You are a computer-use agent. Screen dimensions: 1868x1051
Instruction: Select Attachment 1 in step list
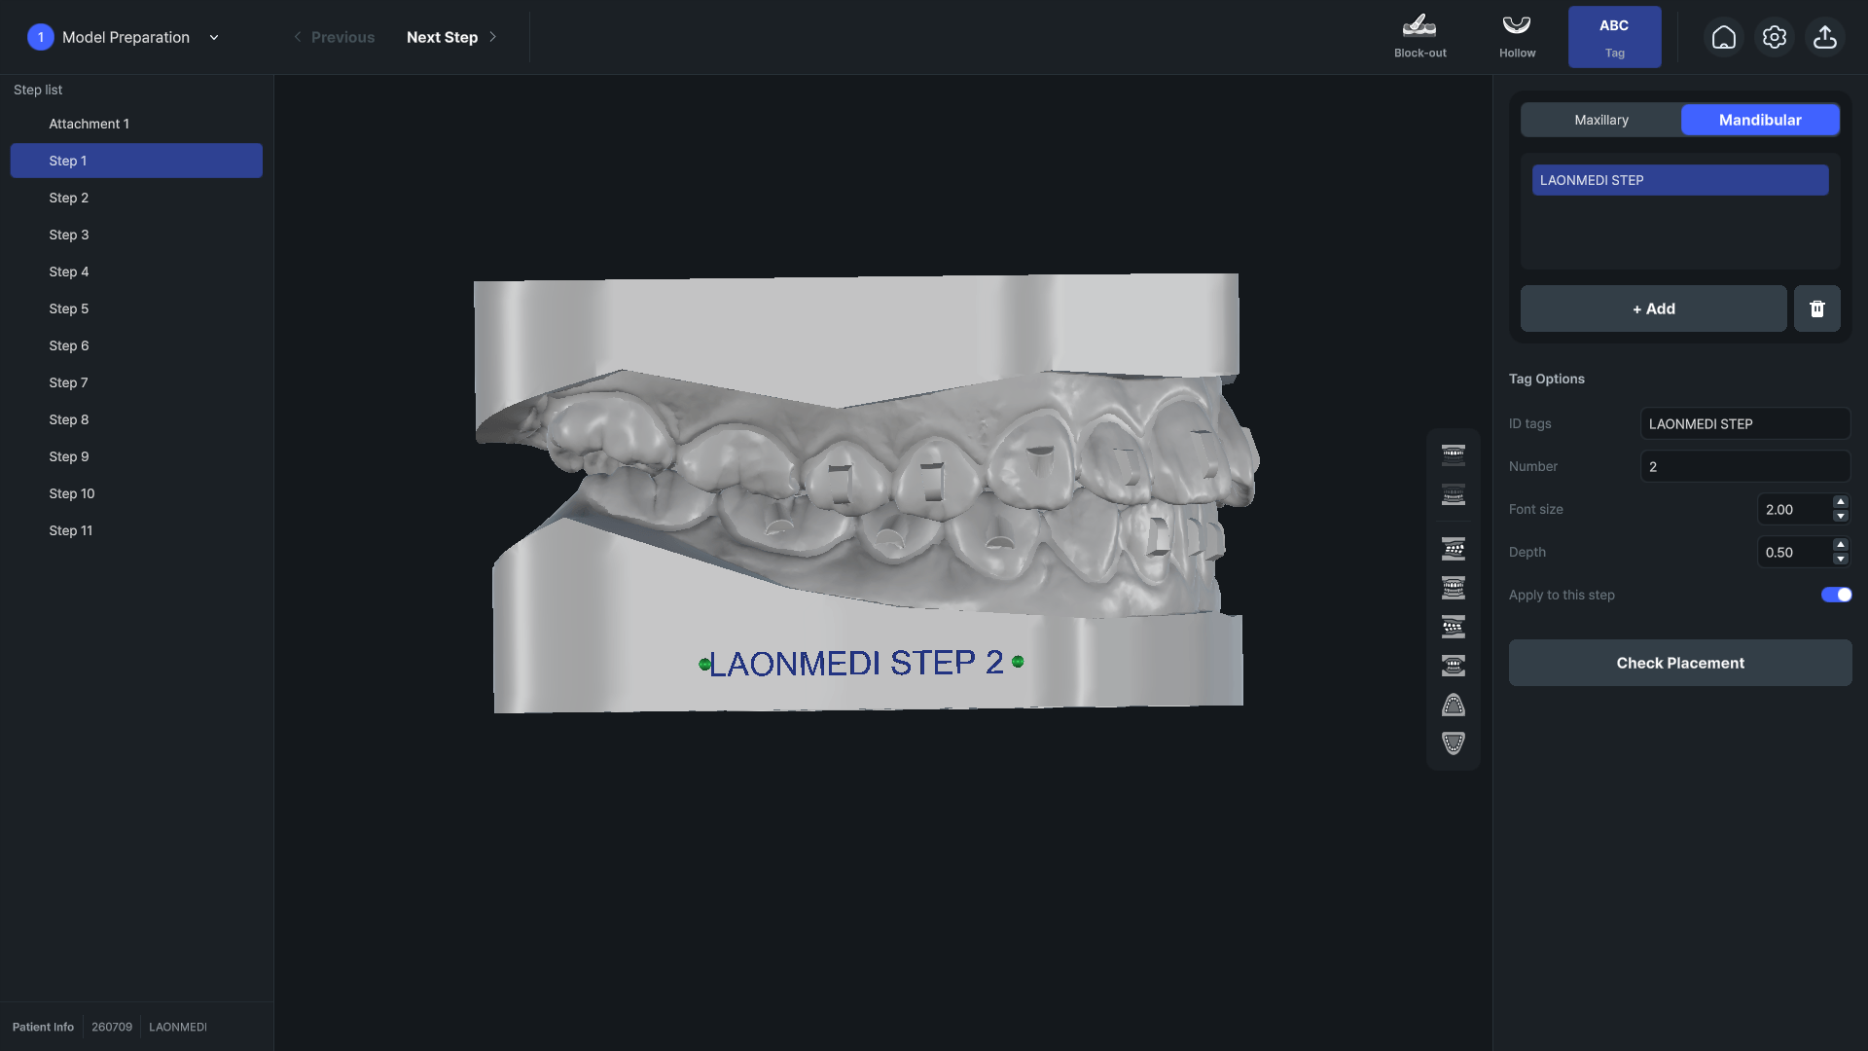pyautogui.click(x=136, y=124)
